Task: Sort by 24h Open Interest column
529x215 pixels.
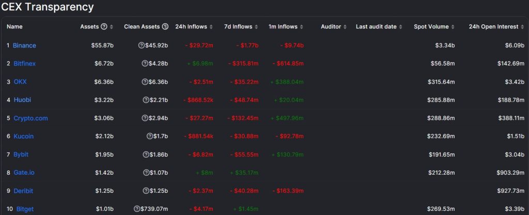Action: click(x=523, y=27)
